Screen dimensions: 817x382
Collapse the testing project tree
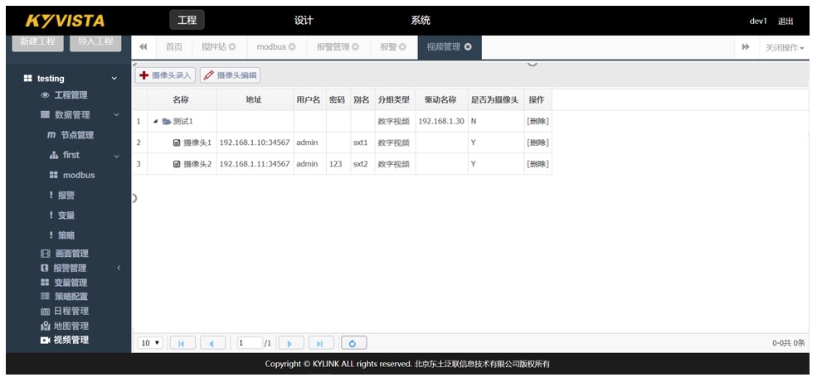(x=114, y=79)
